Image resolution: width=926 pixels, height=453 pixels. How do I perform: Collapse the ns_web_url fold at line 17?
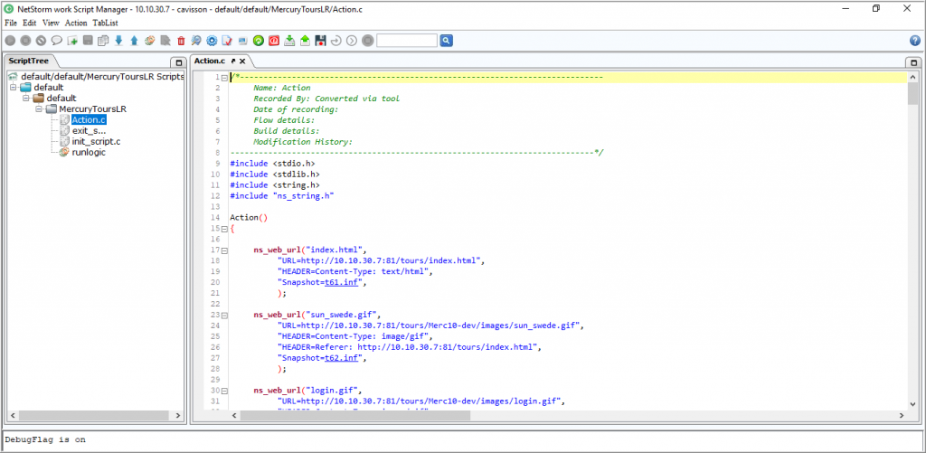pyautogui.click(x=224, y=250)
